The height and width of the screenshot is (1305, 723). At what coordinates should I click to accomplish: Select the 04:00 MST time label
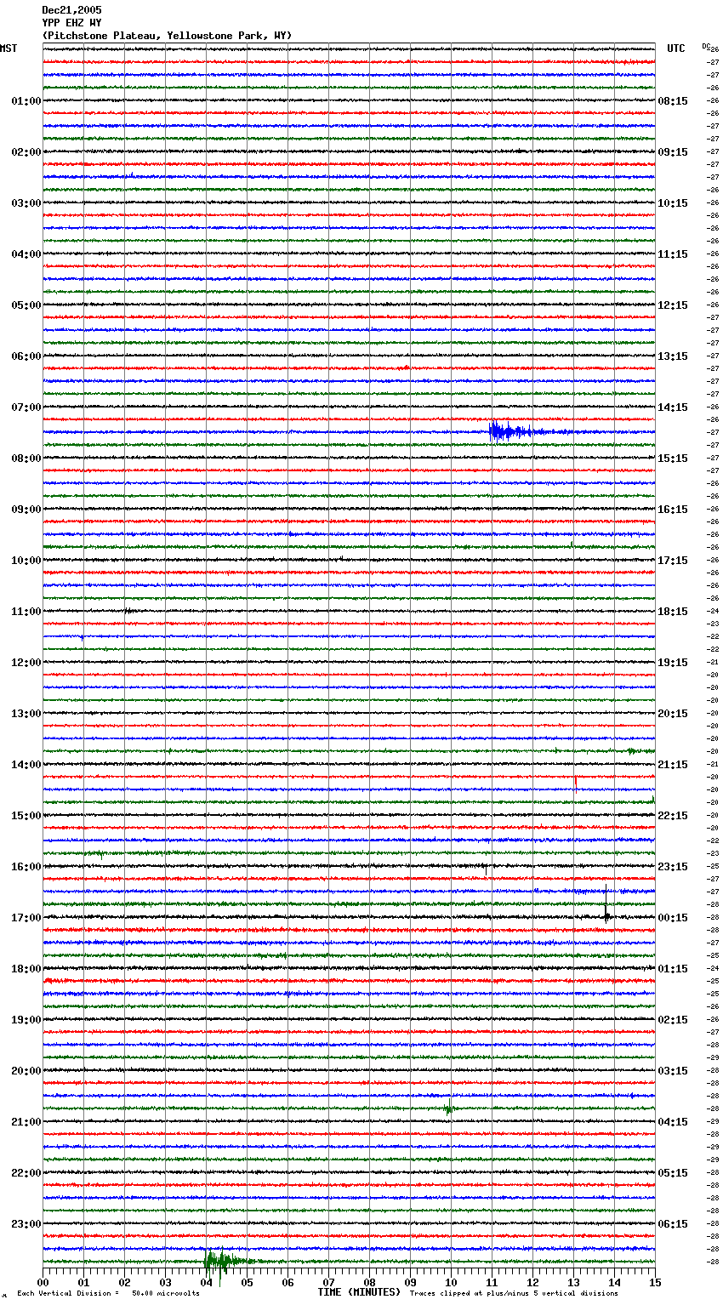click(26, 254)
